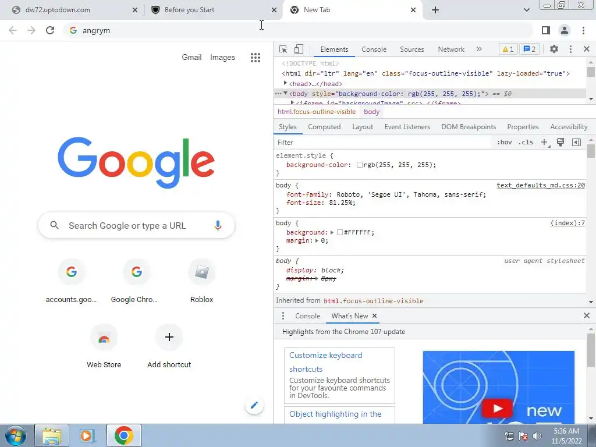Open the Computed pane tab
This screenshot has height=447, width=596.
click(x=324, y=127)
